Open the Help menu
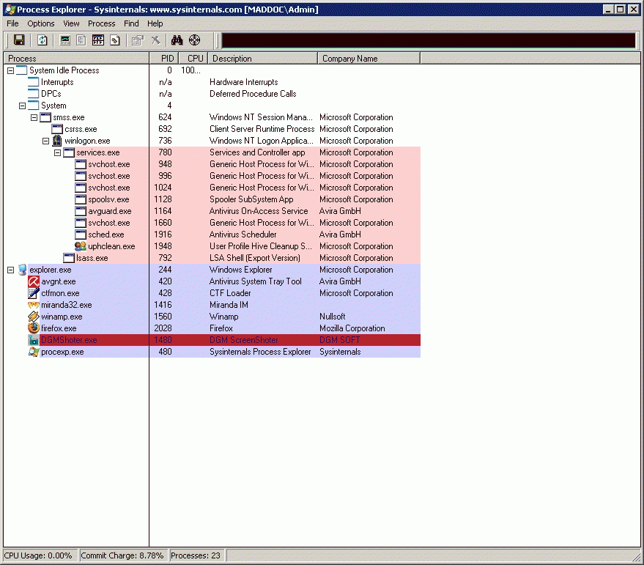Viewport: 644px width, 565px height. [155, 23]
